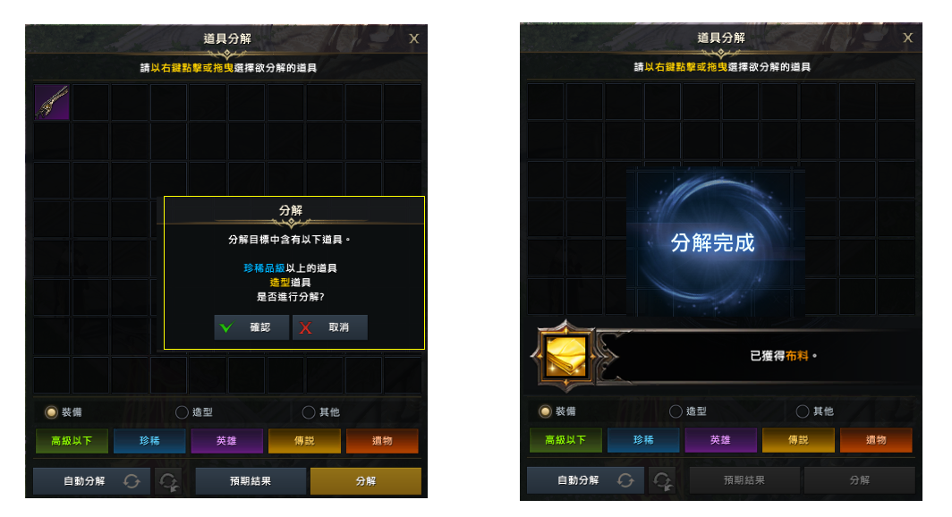Toggle the blue 珍稀 filter in left panel

(x=149, y=441)
